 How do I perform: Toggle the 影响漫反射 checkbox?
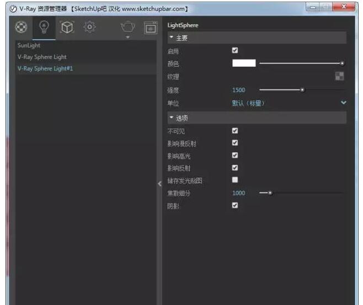point(235,143)
